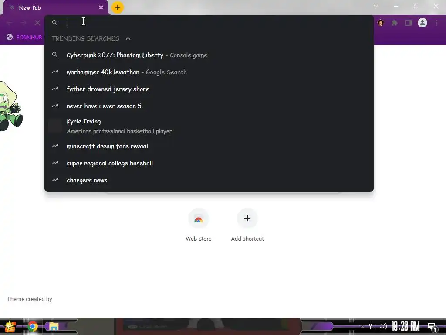446x335 pixels.
Task: Click the extension avatar icon in toolbar
Action: pos(381,23)
